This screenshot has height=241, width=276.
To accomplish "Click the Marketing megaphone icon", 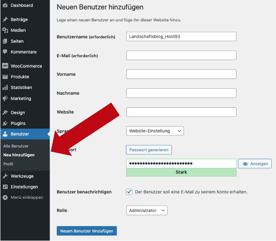I will 5,98.
